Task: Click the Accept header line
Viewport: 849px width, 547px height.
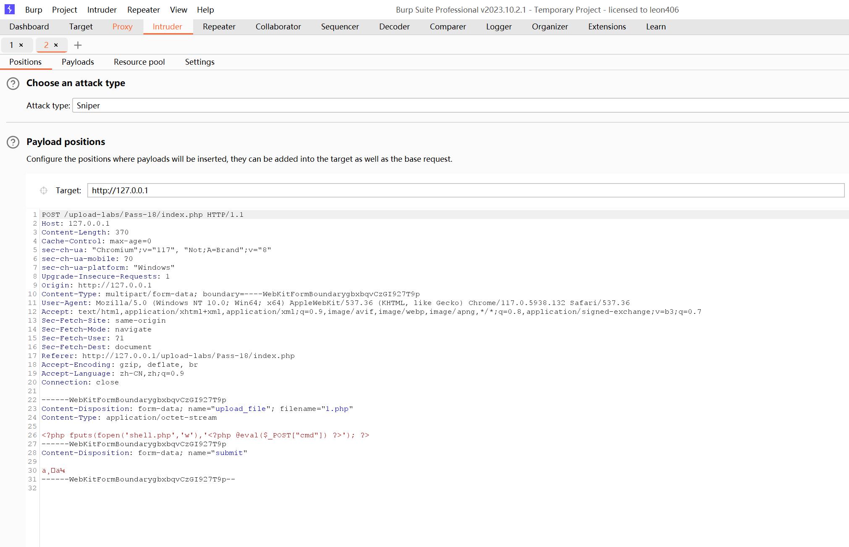Action: pos(372,312)
